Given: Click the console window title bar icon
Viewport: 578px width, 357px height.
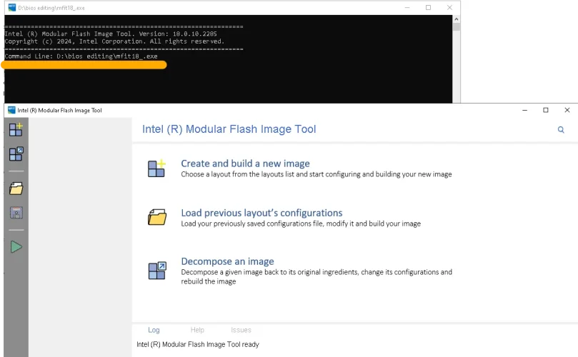Looking at the screenshot, I should tap(12, 7).
